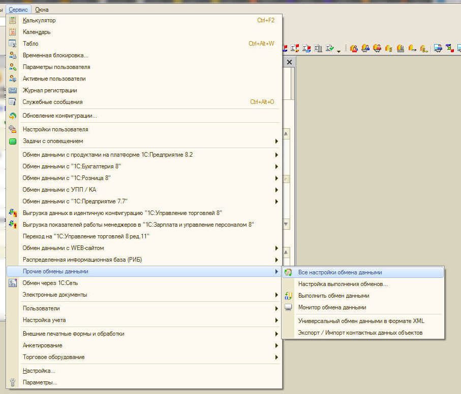
Task: Launch Обновление конфигурации
Action: pos(59,116)
